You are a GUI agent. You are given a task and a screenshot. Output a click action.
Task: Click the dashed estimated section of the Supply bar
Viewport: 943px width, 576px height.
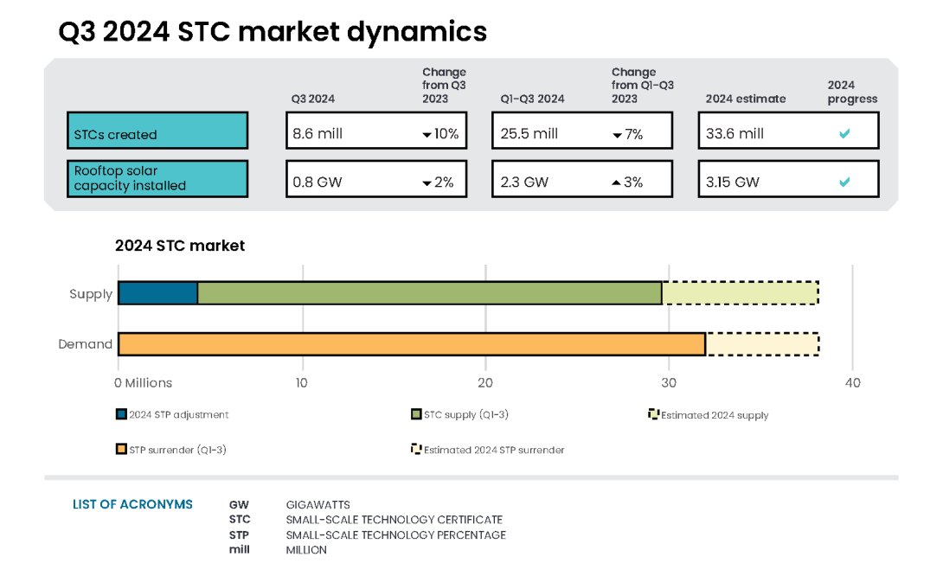[740, 293]
